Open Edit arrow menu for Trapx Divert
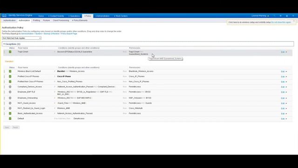 [286, 52]
